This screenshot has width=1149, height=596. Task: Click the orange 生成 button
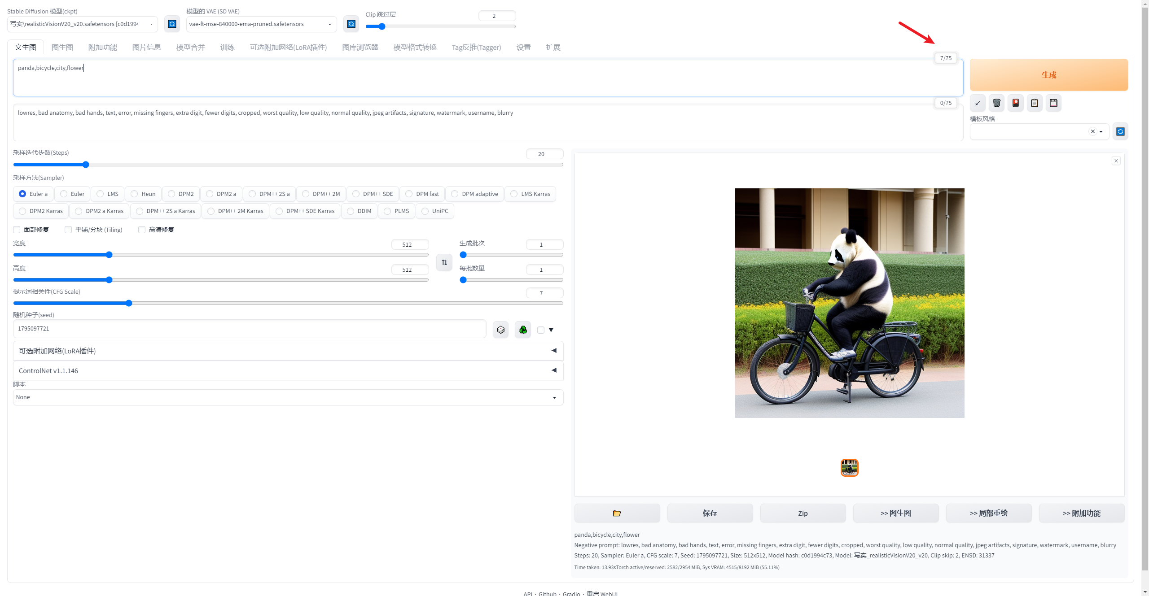click(x=1048, y=75)
